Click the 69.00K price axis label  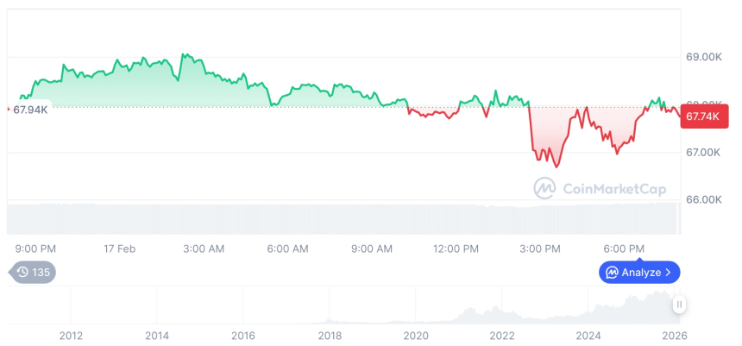(x=703, y=57)
